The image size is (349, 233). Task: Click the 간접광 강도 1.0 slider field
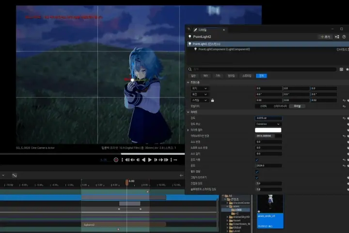269,183
